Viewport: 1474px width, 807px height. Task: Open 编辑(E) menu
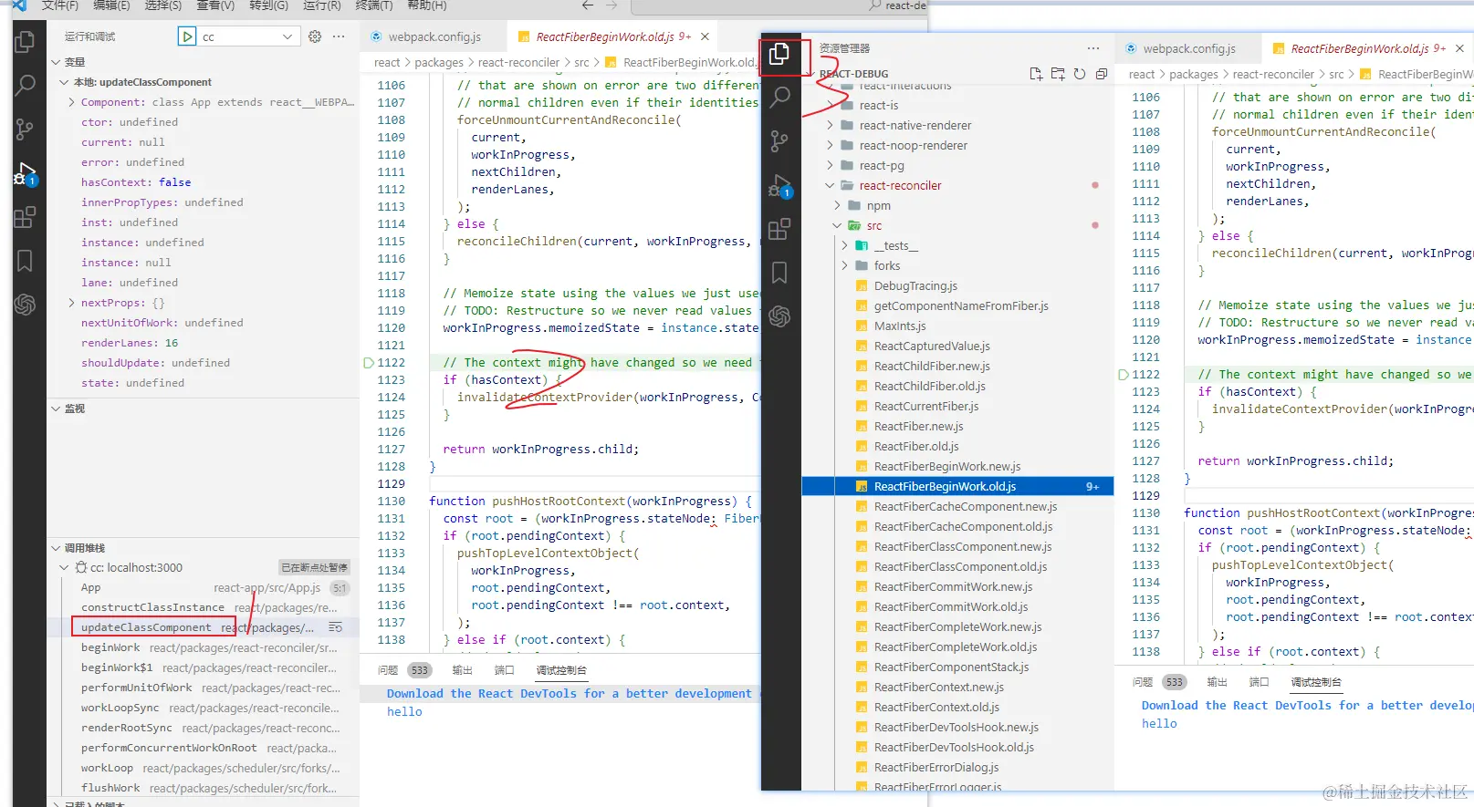tap(111, 5)
